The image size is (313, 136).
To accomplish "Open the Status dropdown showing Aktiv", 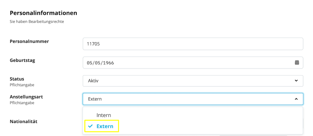I will [193, 81].
